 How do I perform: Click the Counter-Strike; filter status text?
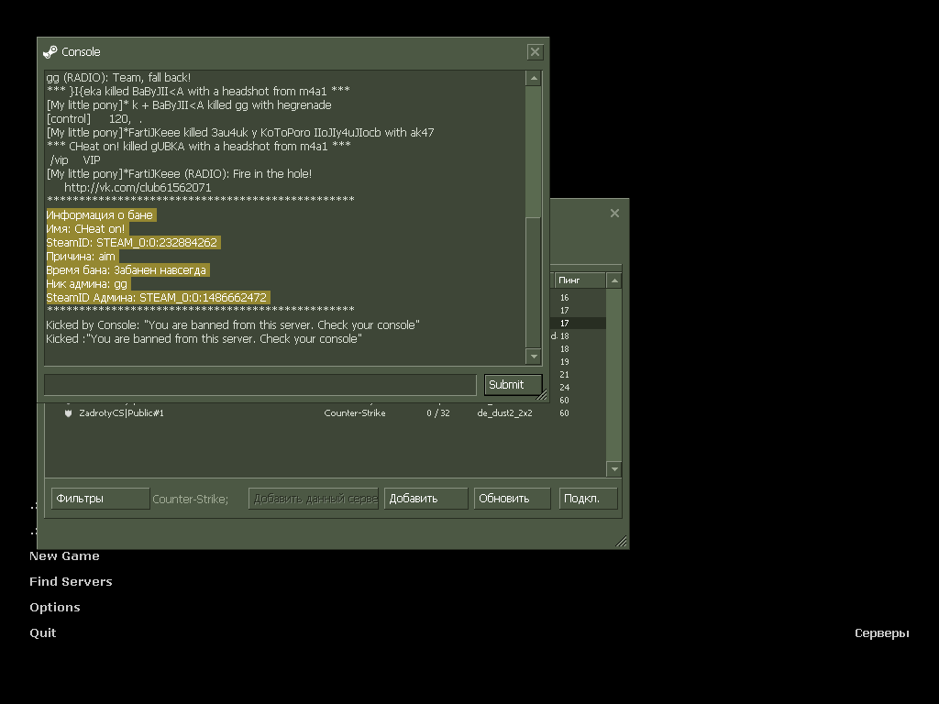pos(191,500)
